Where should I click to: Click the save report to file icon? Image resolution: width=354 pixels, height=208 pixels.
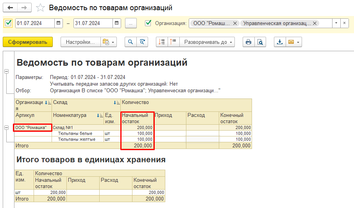pos(280,42)
